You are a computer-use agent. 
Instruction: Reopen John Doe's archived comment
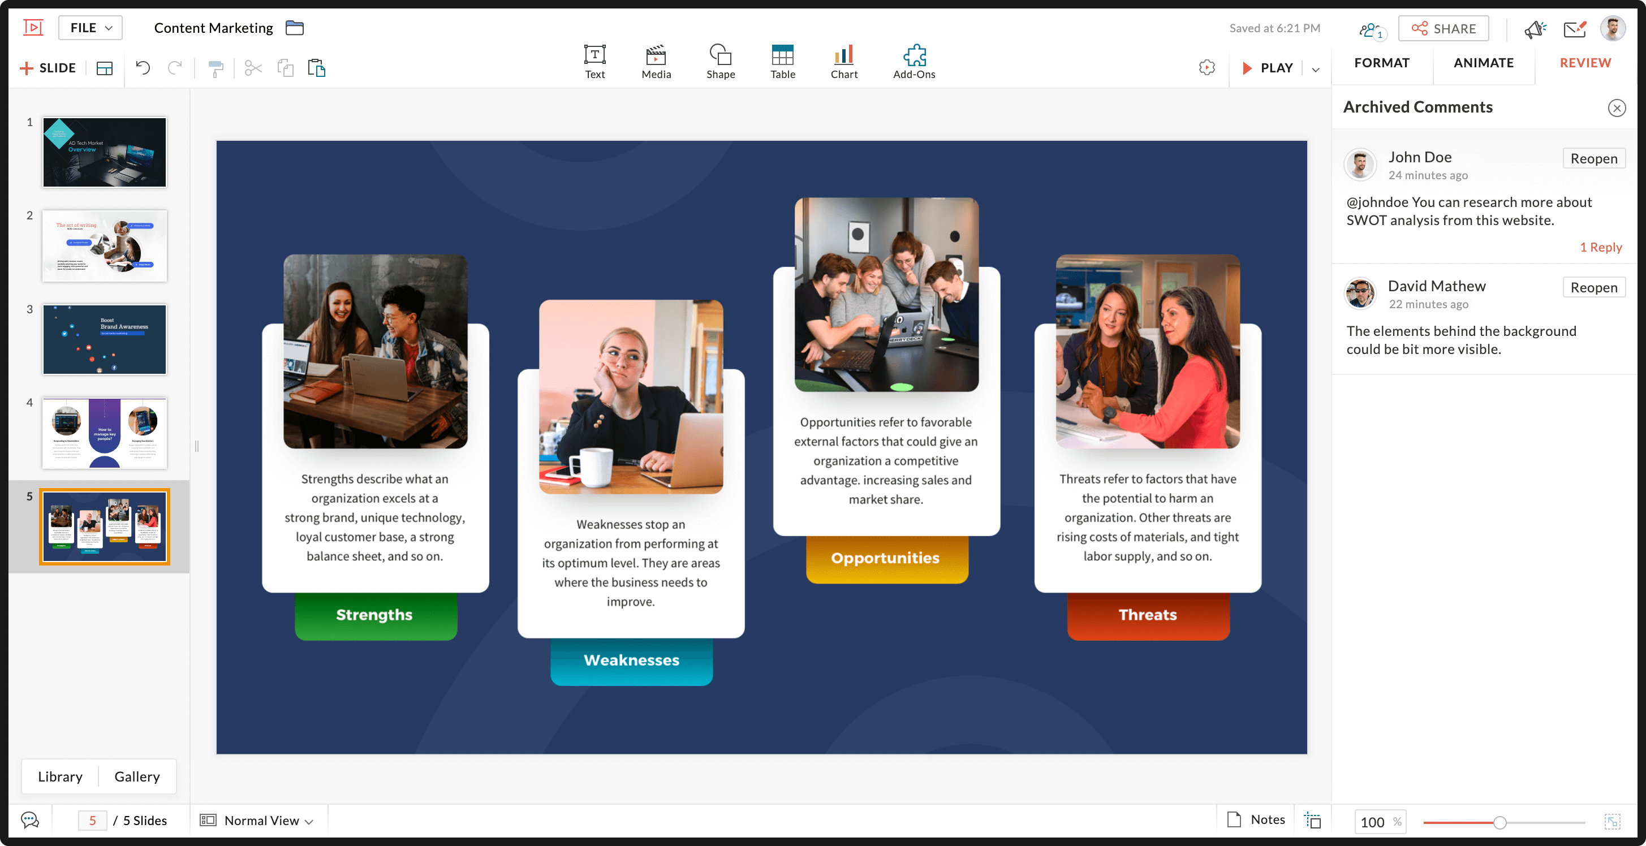[1593, 158]
